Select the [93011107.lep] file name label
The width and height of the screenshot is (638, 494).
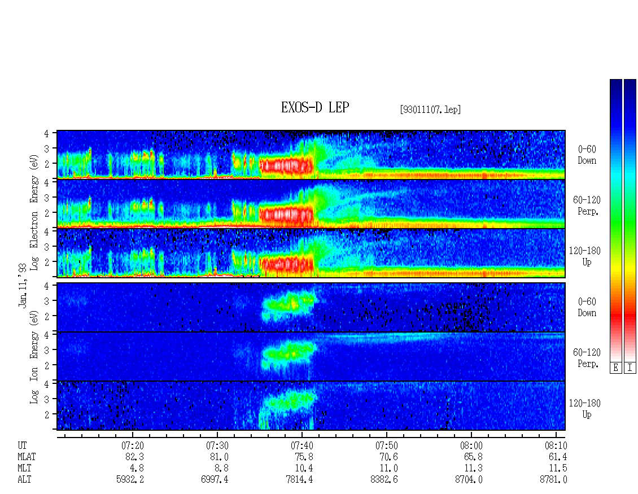[x=430, y=110]
